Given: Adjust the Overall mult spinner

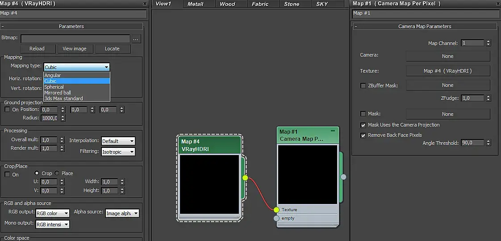Looking at the screenshot, I should 62,139.
